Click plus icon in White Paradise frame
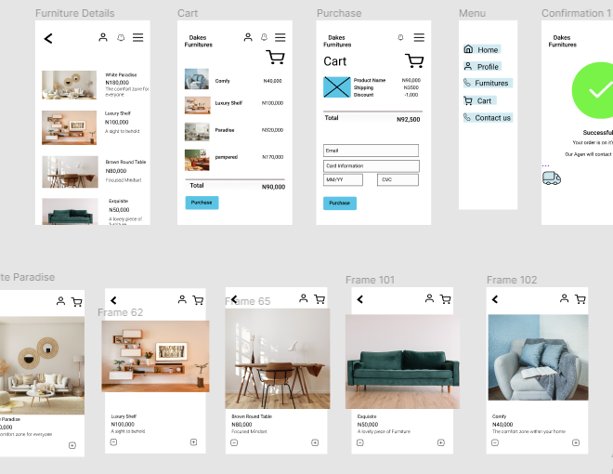Screen dimensions: 613x474 (72, 445)
